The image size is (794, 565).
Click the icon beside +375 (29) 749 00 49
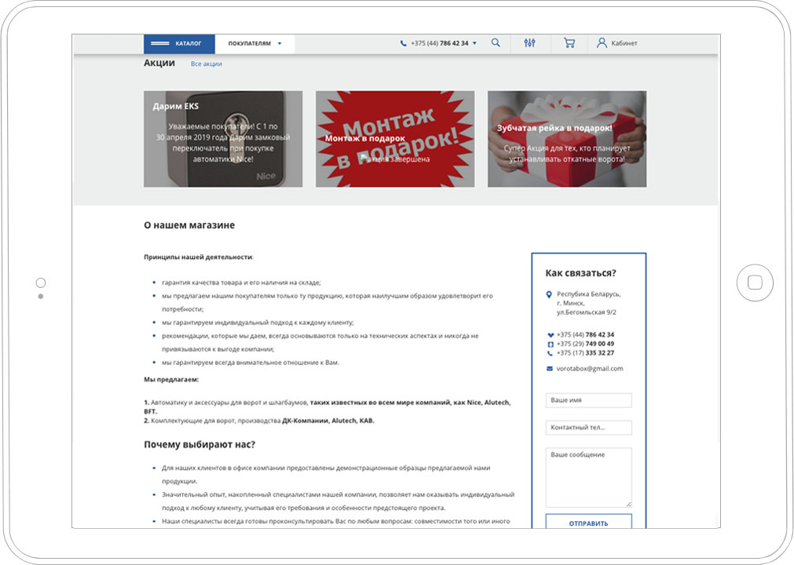tap(551, 344)
